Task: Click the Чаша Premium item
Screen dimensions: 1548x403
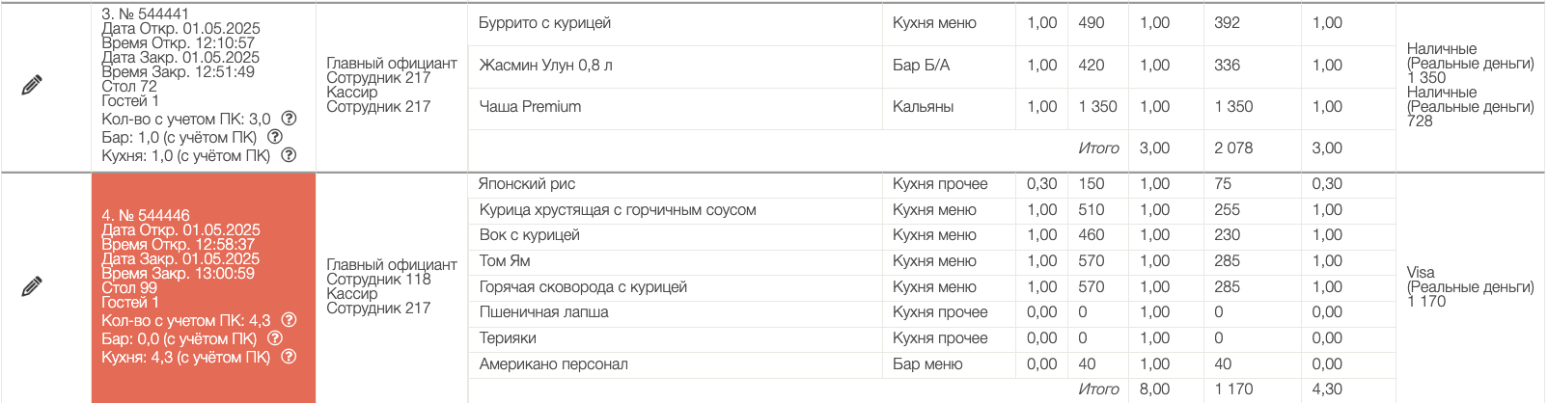Action: 530,107
